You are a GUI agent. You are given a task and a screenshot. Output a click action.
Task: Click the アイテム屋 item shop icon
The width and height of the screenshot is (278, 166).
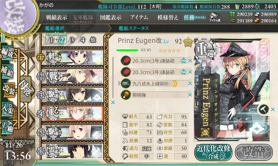(215, 17)
